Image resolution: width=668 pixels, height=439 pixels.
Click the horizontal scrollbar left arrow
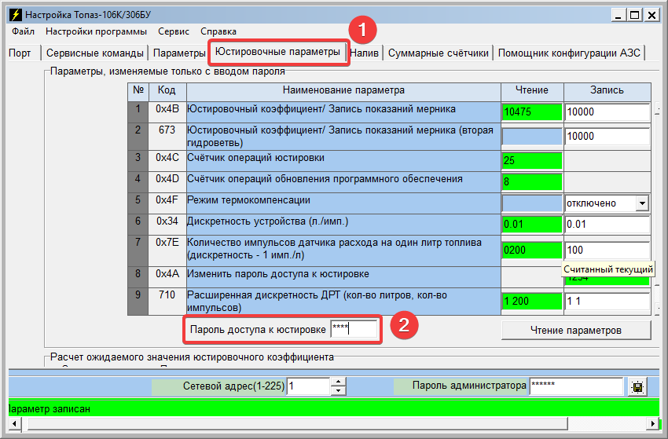pos(15,423)
